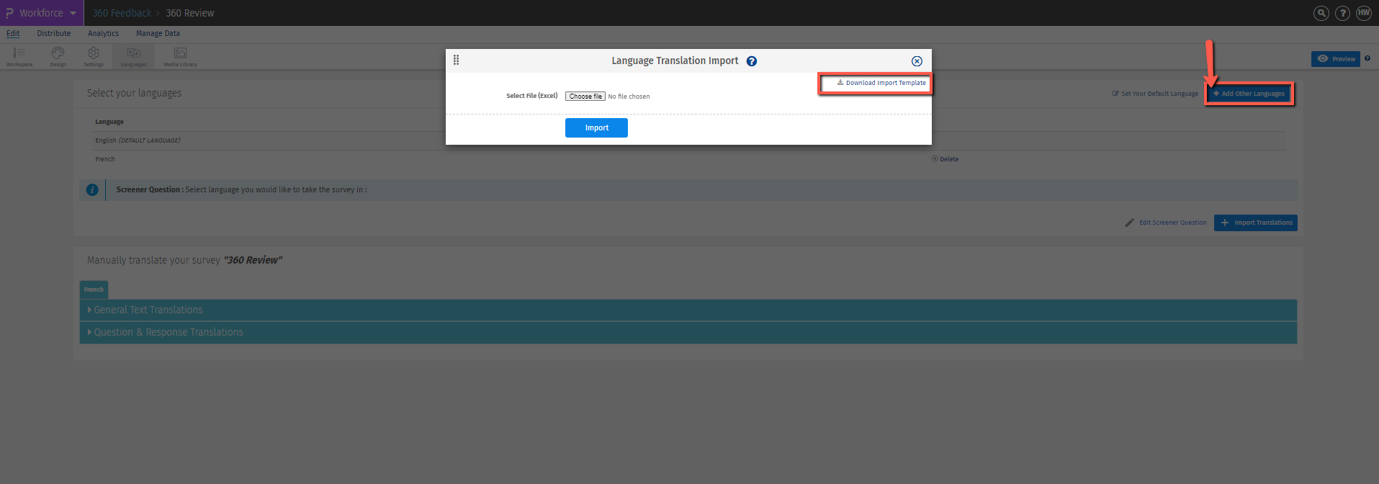Click Set Your Default Language link
The image size is (1379, 484).
pos(1155,94)
